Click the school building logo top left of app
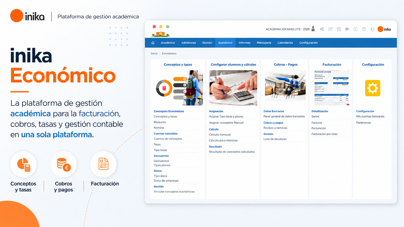The width and height of the screenshot is (404, 227). (160, 34)
